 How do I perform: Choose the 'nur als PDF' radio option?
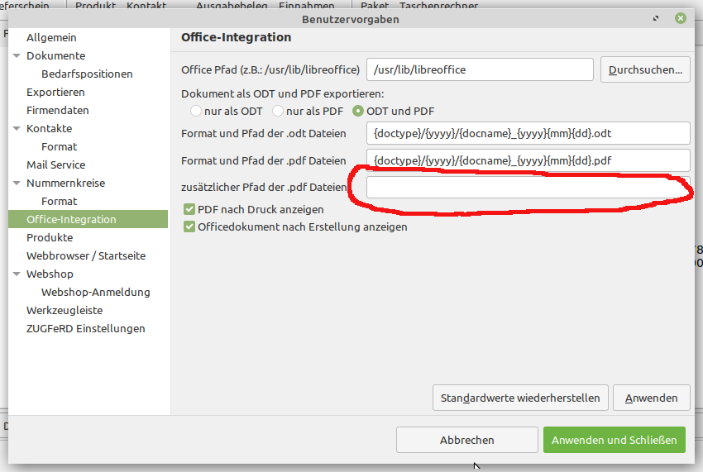278,111
